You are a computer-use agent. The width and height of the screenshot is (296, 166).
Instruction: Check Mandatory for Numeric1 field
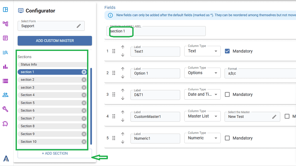tap(227, 138)
